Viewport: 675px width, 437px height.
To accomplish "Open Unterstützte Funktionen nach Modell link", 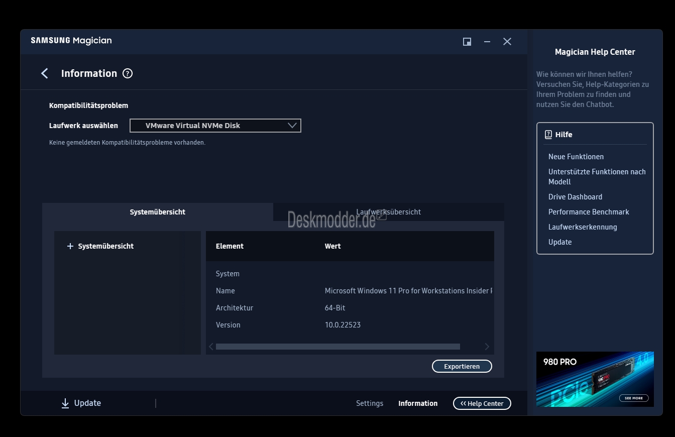I will pos(597,177).
